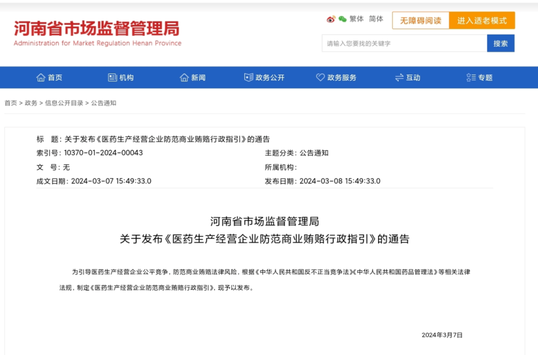Switch to 简体 simplified Chinese

(376, 19)
